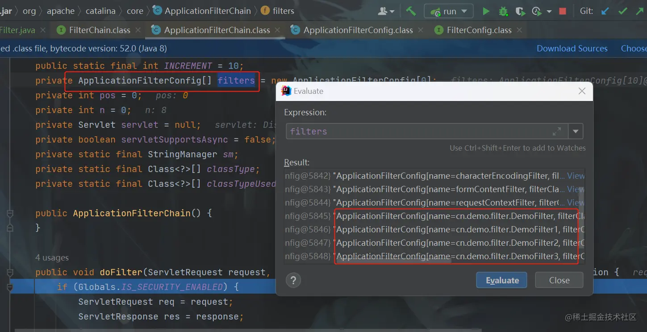Viewport: 647px width, 332px height.
Task: Click the expand expression field icon
Action: coord(557,131)
